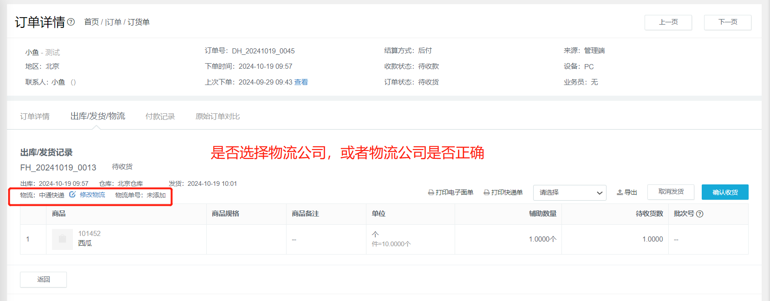Click the 物流: 中通快递 text
Screen dimensions: 770x301
click(x=42, y=195)
